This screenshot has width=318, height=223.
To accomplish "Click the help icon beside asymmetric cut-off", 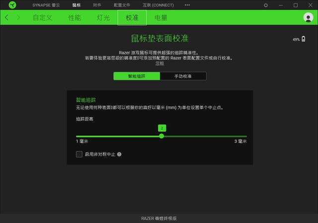I will [119, 155].
